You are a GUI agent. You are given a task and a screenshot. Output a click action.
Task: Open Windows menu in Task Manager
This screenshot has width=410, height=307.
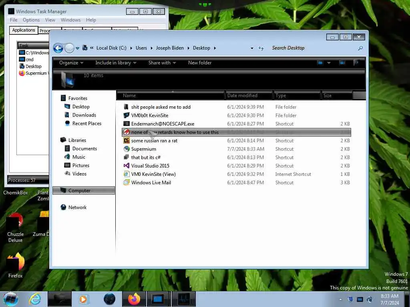pyautogui.click(x=70, y=20)
